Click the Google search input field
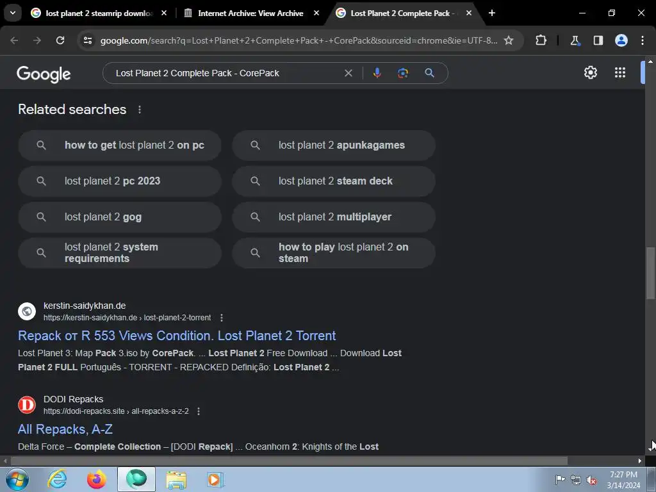 226,73
